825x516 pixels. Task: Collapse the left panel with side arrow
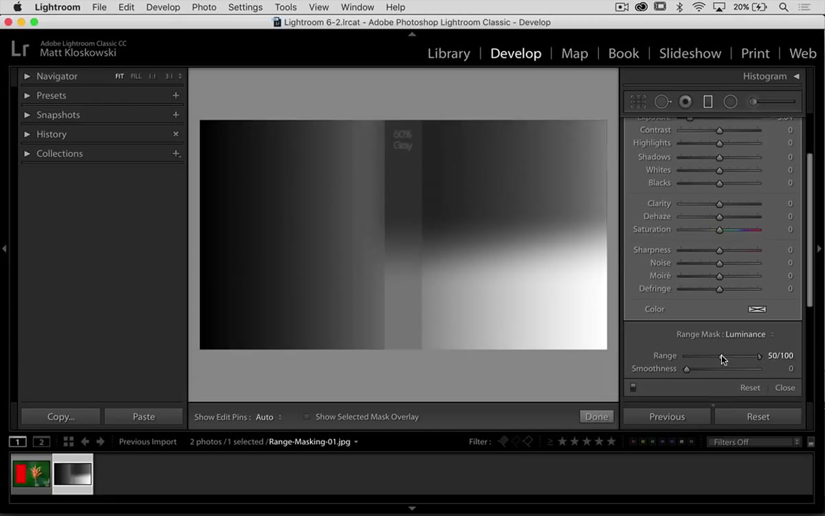4,248
